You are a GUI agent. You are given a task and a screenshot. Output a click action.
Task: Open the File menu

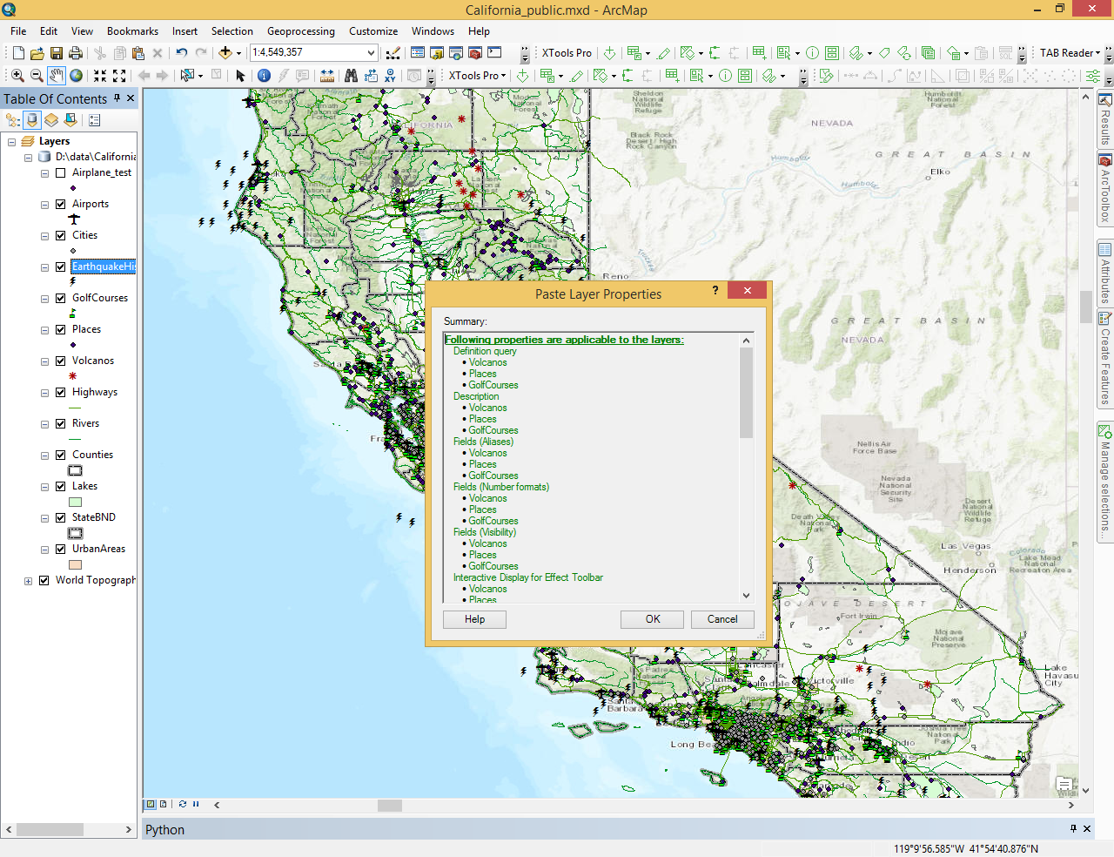click(x=18, y=31)
